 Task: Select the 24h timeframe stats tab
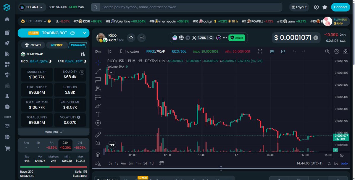65,145
